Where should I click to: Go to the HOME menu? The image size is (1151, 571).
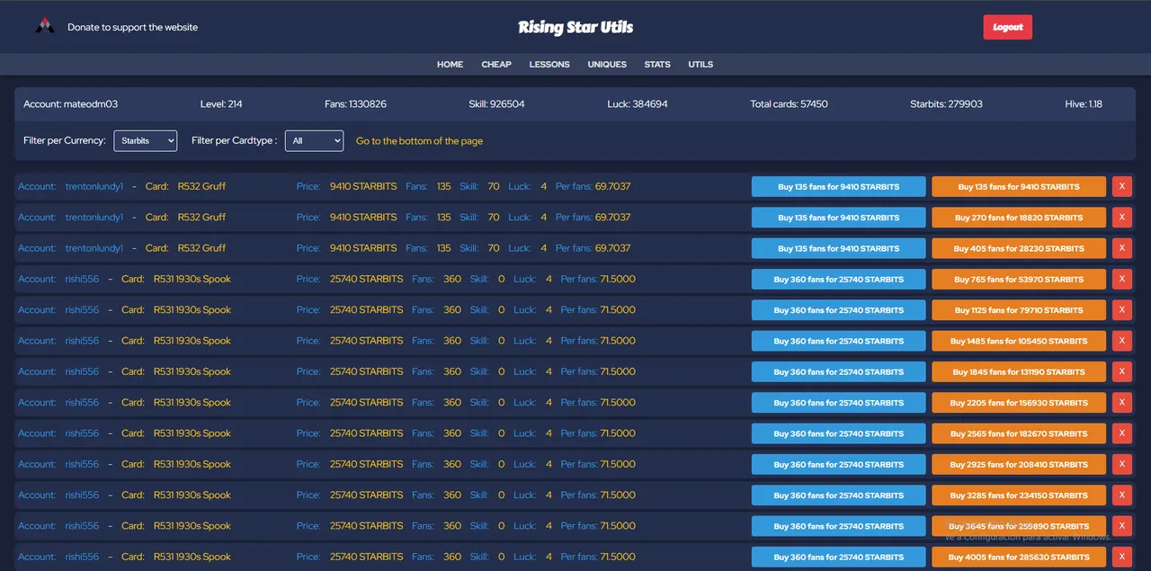point(451,64)
